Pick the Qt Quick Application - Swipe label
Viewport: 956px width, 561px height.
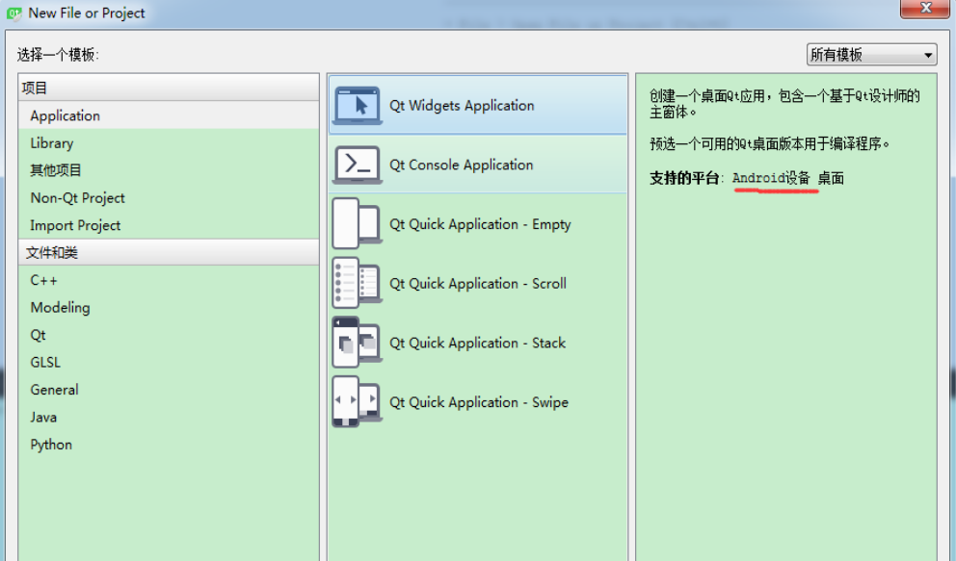point(479,402)
